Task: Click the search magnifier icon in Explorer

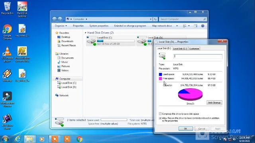Action: click(x=204, y=19)
